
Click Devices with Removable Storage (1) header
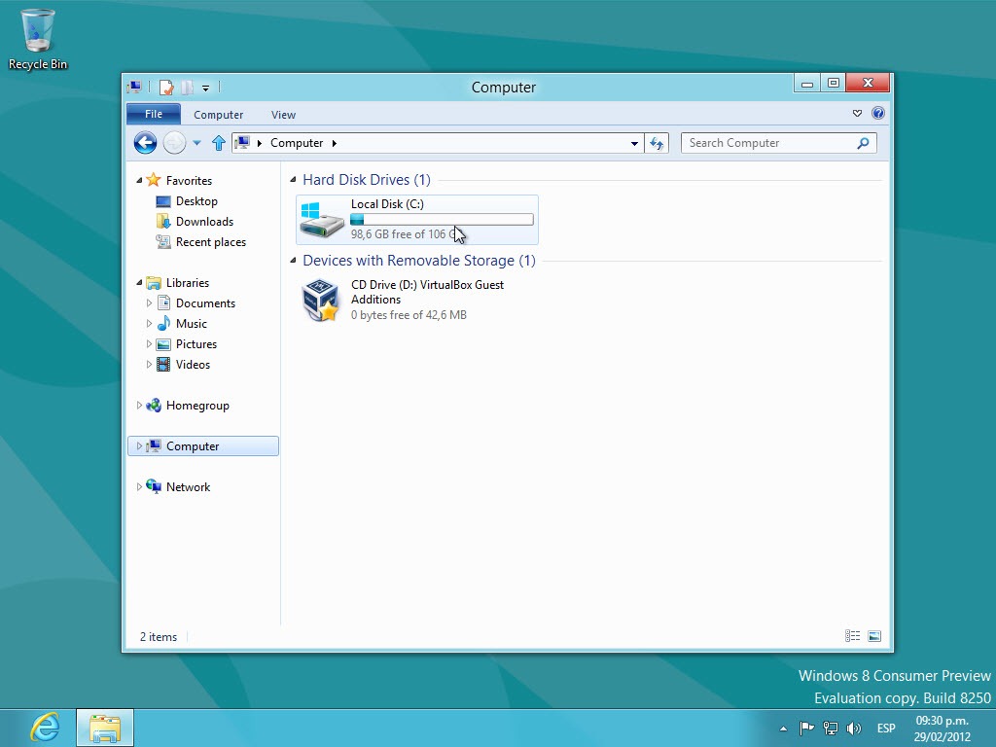pyautogui.click(x=419, y=261)
